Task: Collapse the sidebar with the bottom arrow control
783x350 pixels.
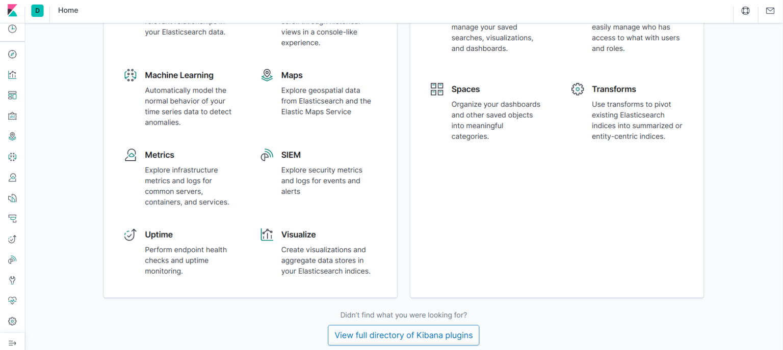Action: pyautogui.click(x=12, y=342)
